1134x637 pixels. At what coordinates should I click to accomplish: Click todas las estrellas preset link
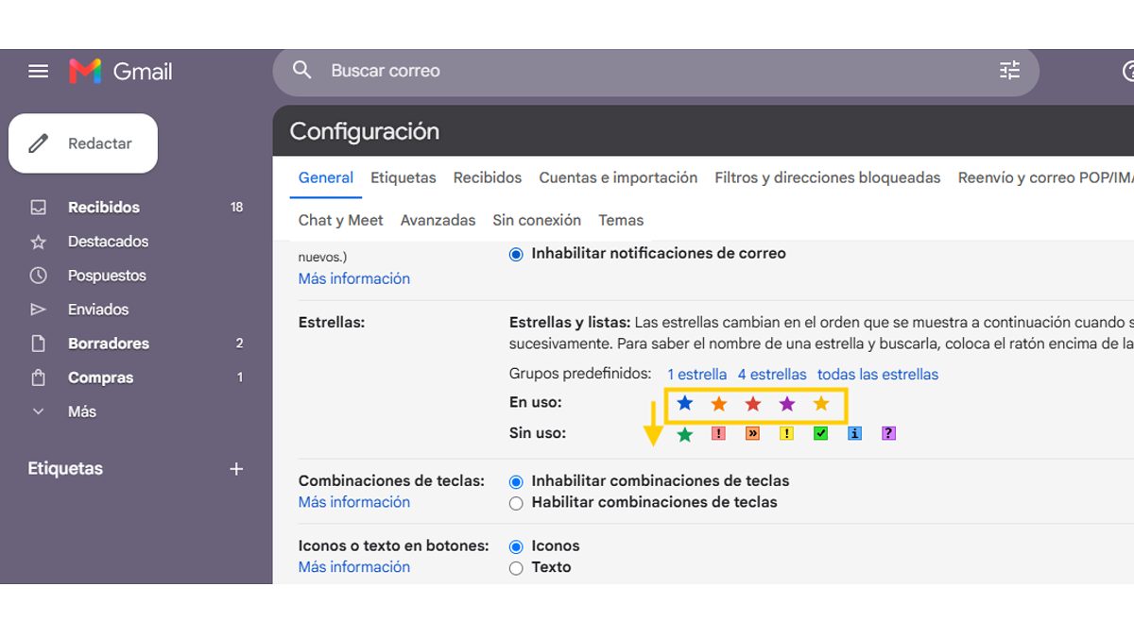coord(878,375)
